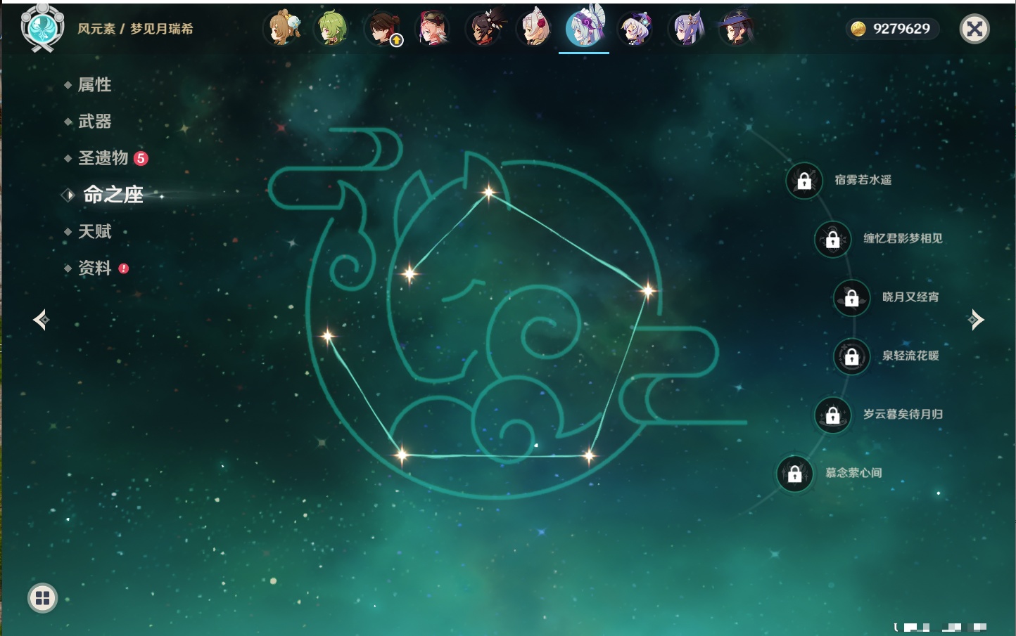Viewport: 1016px width, 636px height.
Task: Click the lock icon for 缠忆君影梦相见
Action: [833, 239]
